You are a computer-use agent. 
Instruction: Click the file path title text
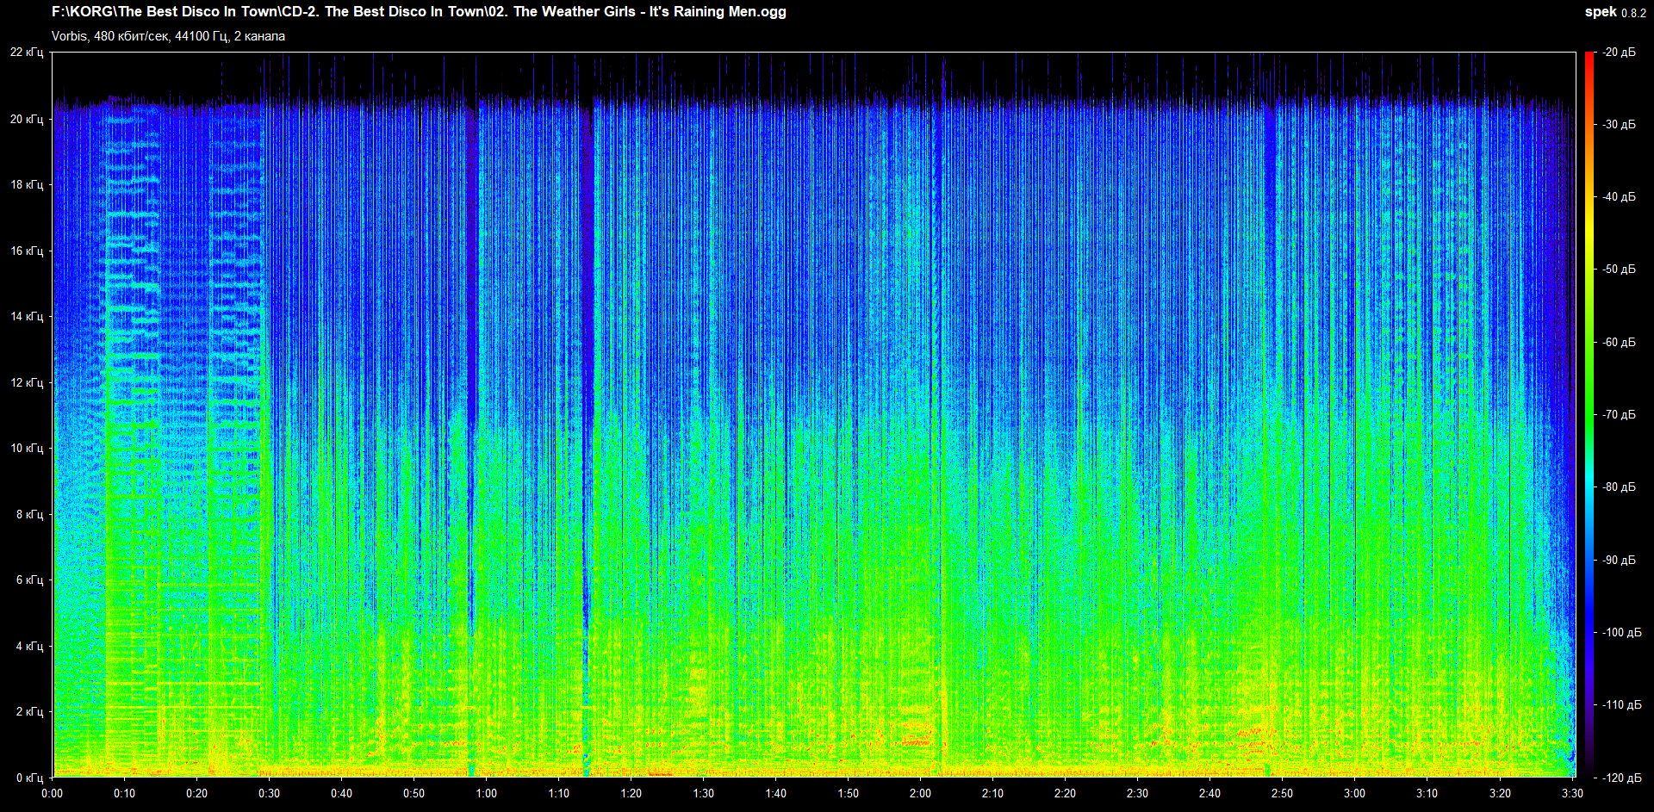pyautogui.click(x=419, y=12)
